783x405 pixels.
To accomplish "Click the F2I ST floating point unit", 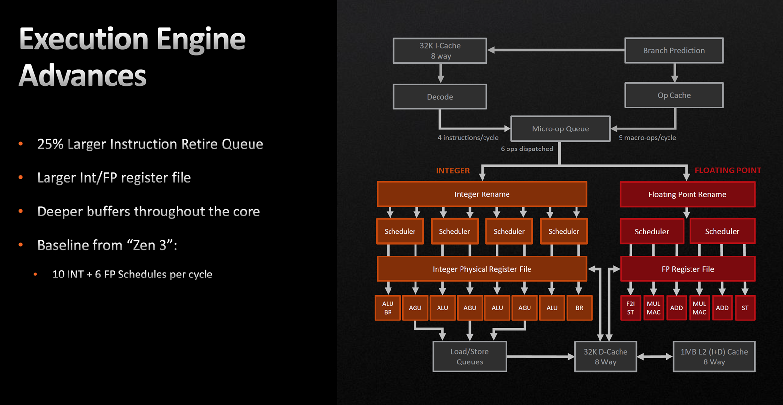I will tap(630, 308).
